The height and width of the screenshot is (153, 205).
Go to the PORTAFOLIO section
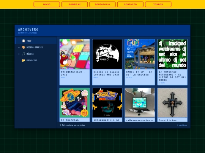102,4
